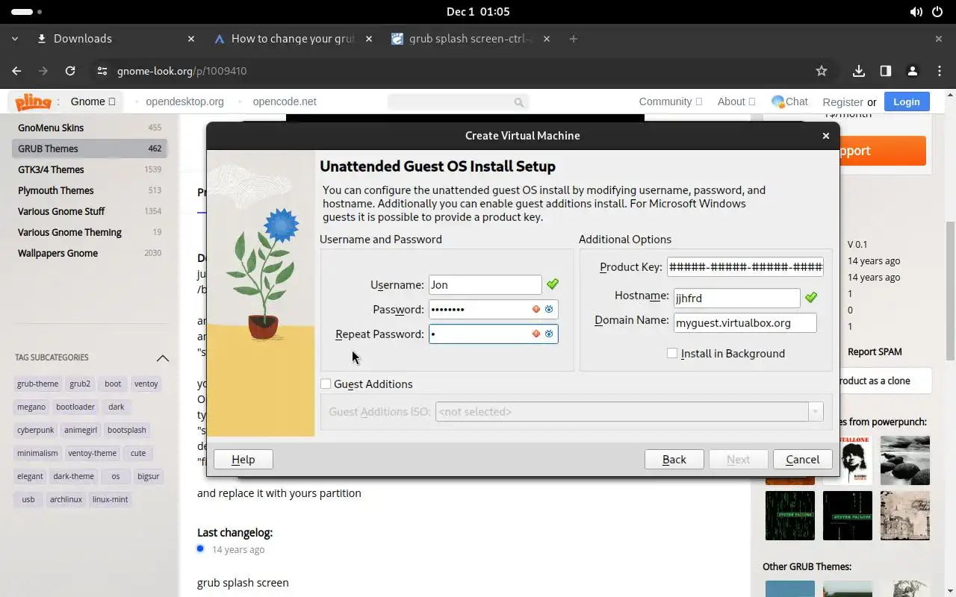This screenshot has height=597, width=956.
Task: Bookmark this page with star icon
Action: click(822, 71)
